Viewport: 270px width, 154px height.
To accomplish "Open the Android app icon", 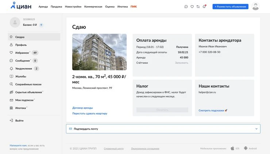I will click(246, 148).
